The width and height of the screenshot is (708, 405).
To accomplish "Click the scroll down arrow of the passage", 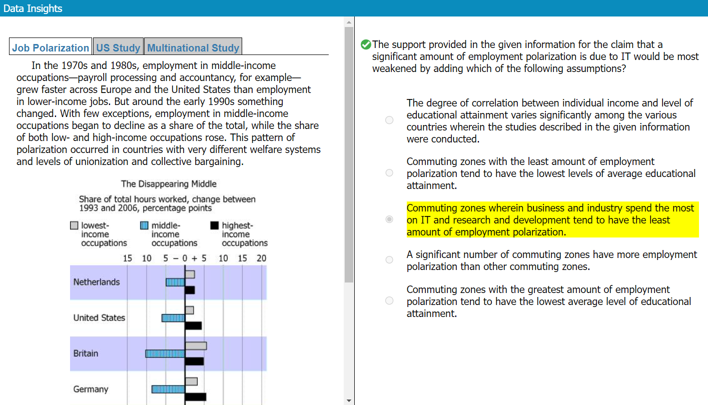I will pos(349,400).
